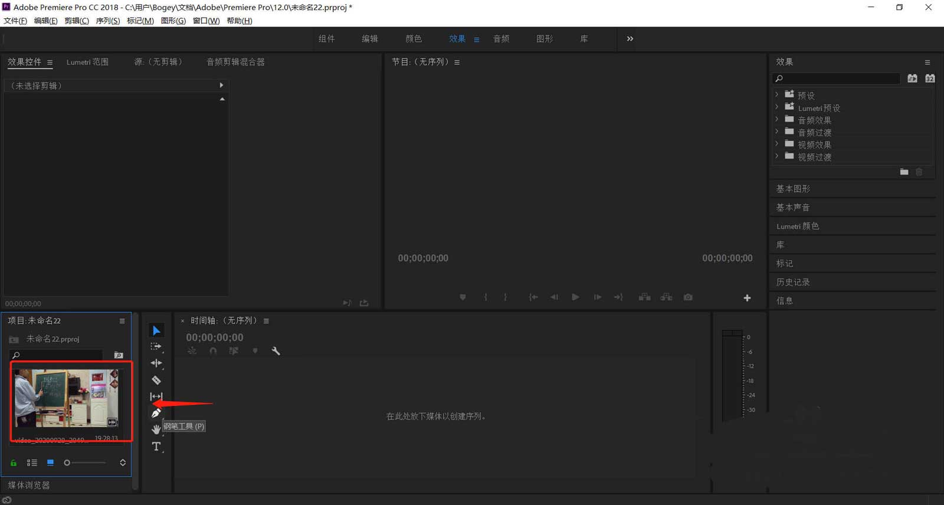944x505 pixels.
Task: Click the Export Frame camera icon
Action: pyautogui.click(x=688, y=297)
